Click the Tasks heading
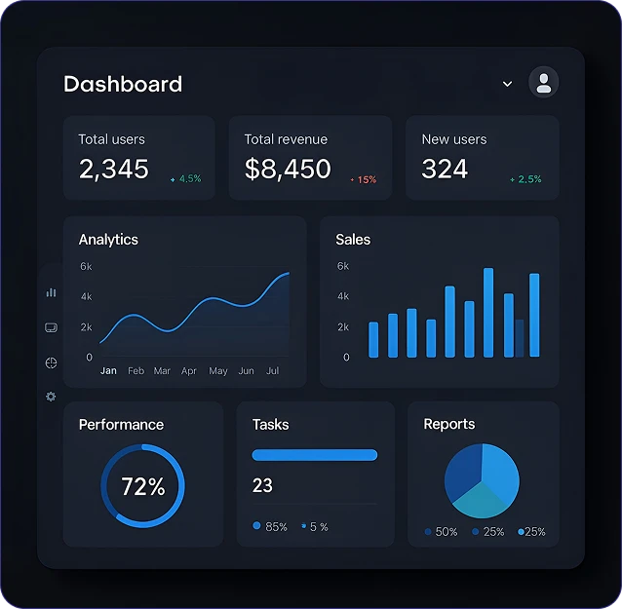Image resolution: width=622 pixels, height=609 pixels. [x=270, y=425]
